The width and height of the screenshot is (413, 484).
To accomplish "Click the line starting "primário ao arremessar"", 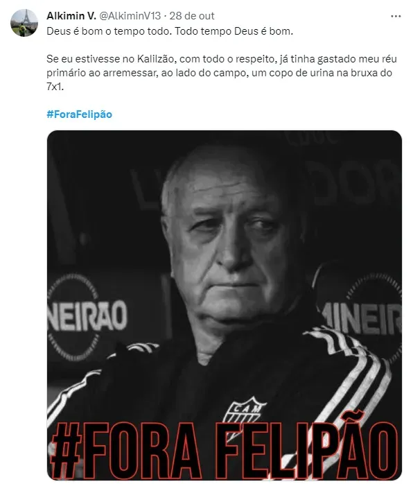I will point(219,73).
